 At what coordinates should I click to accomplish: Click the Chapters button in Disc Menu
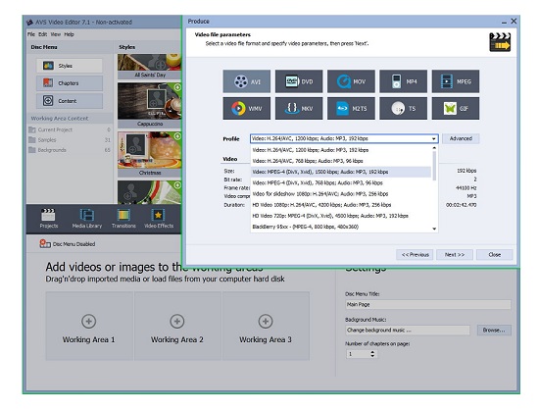tap(70, 83)
